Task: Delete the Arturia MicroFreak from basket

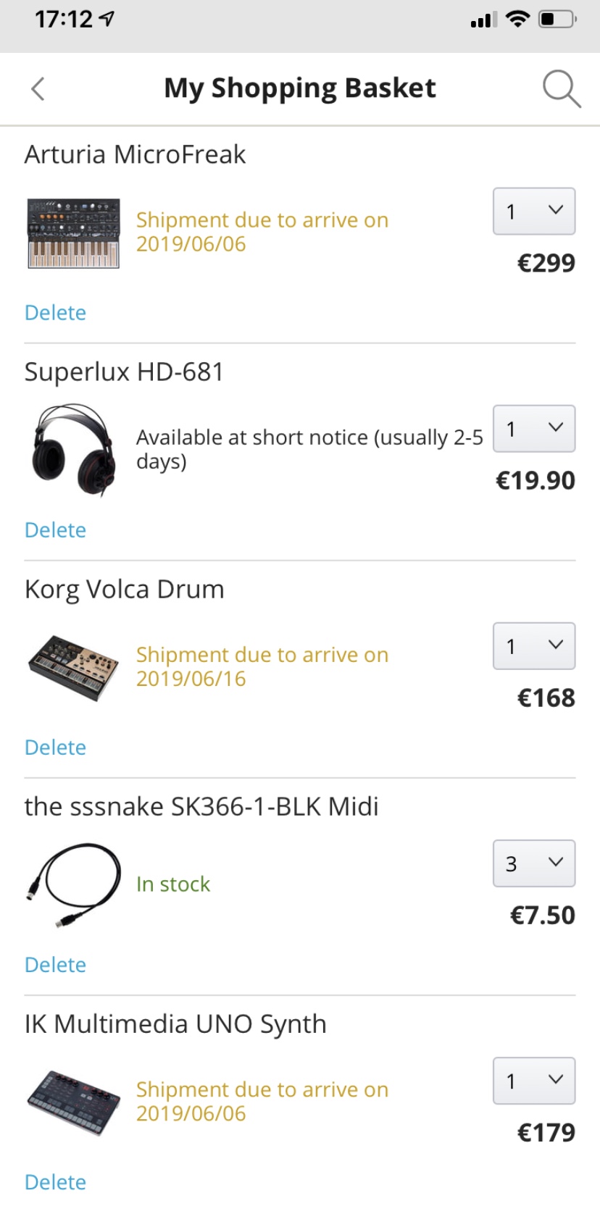Action: (x=55, y=313)
